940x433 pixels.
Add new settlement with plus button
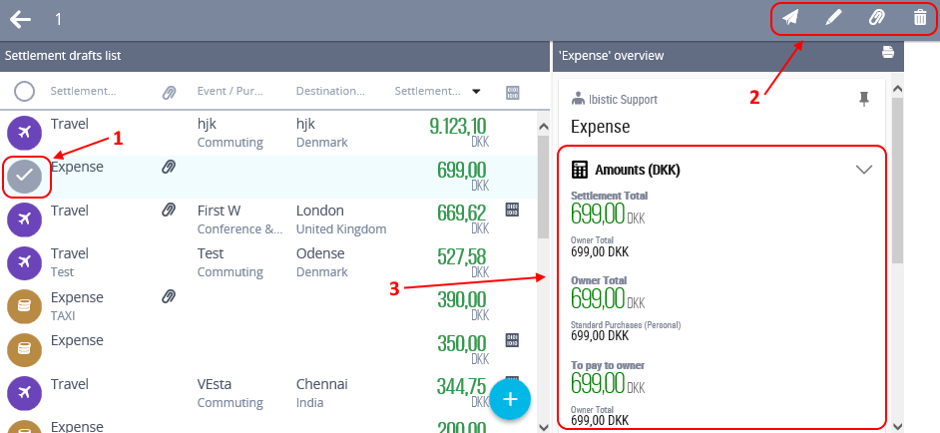click(510, 399)
